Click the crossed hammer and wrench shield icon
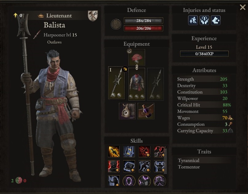Viewport: 248px width, 194px height. pyautogui.click(x=93, y=16)
